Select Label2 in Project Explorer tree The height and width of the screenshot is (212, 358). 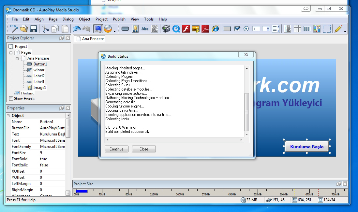click(39, 76)
